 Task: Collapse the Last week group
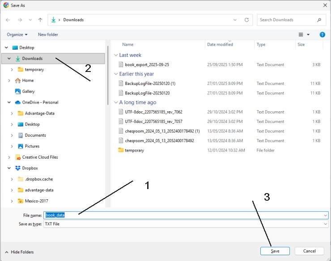click(x=116, y=55)
